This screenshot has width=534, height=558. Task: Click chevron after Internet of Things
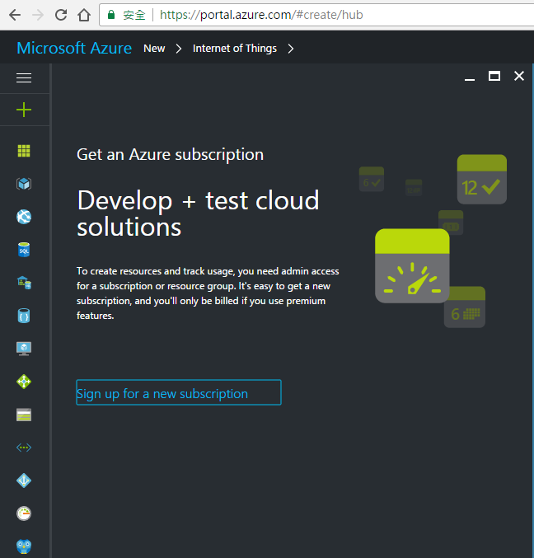coord(291,49)
